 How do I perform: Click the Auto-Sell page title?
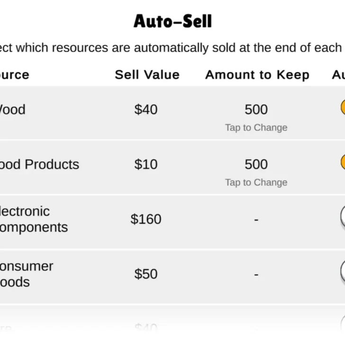(172, 21)
